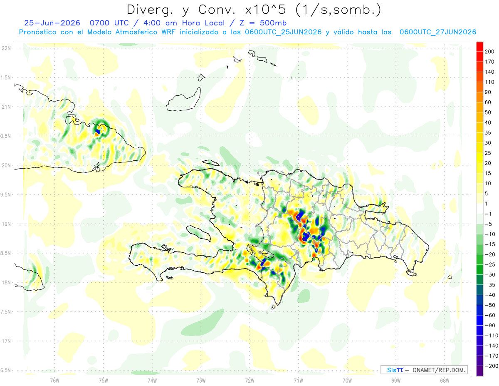Click the white colorbar segment between 1 and -1
This screenshot has height=386, width=499.
click(x=480, y=209)
